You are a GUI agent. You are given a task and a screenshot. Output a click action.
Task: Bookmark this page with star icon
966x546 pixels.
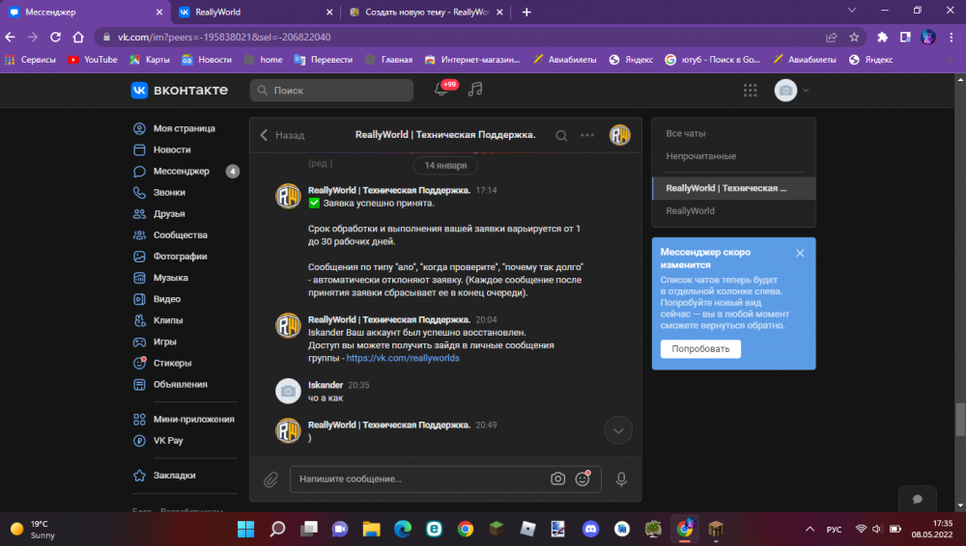854,37
